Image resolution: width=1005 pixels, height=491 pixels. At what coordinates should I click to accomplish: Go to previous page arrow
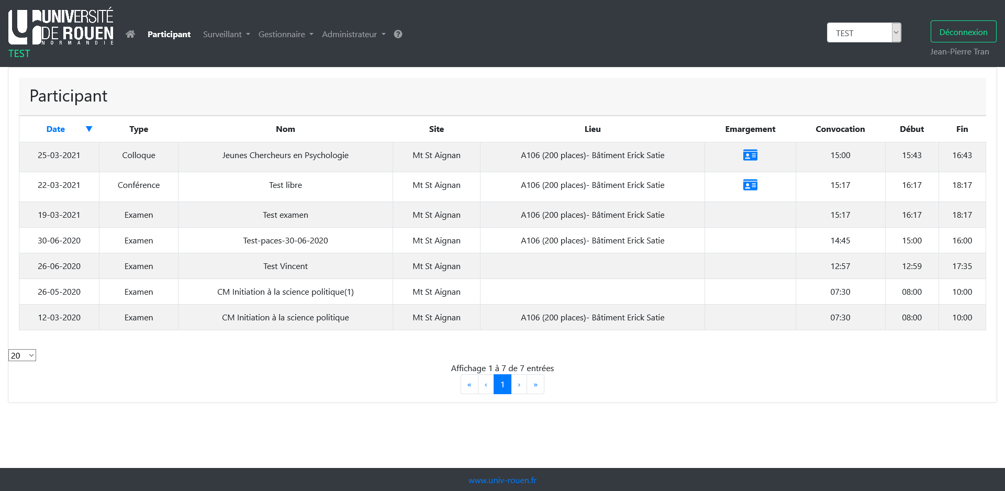486,385
